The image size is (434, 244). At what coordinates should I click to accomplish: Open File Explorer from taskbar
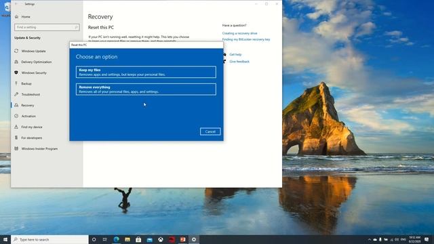[127, 239]
